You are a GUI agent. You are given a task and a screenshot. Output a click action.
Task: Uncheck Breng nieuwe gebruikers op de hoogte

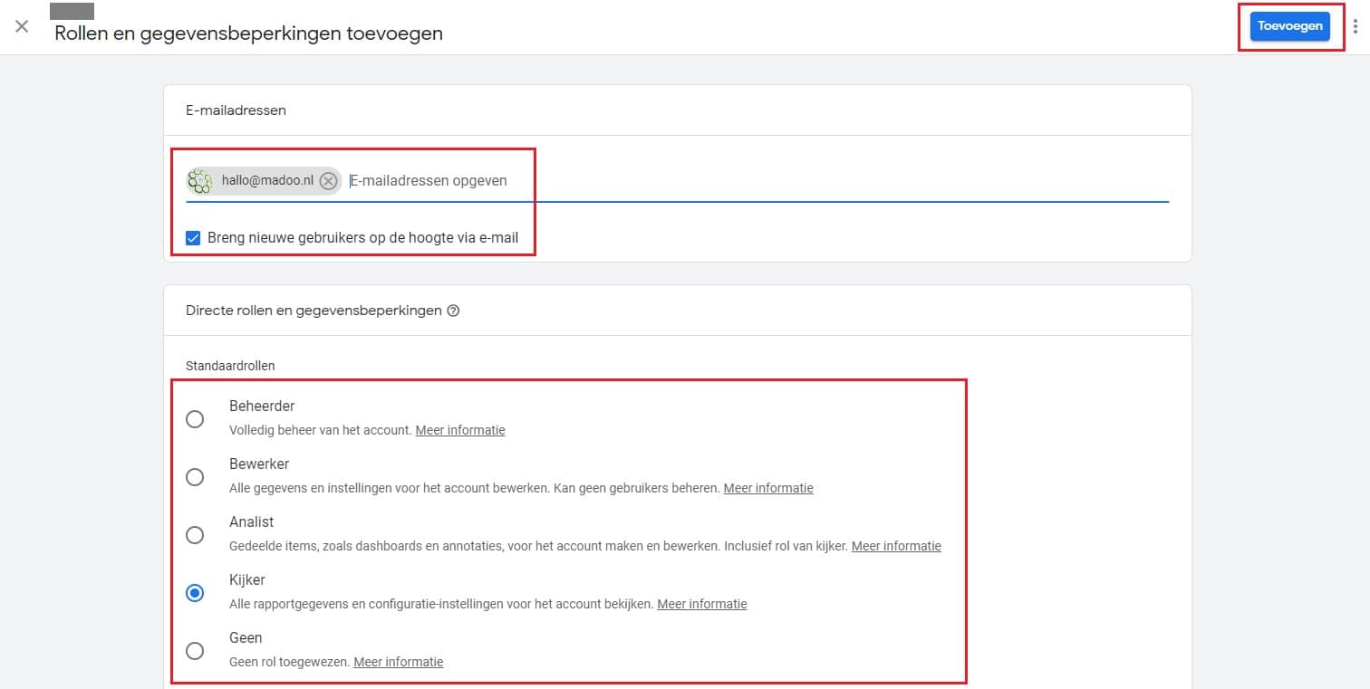(193, 238)
